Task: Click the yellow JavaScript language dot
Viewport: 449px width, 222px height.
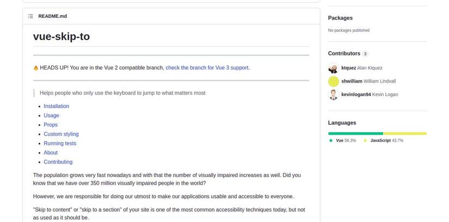Action: tap(365, 141)
